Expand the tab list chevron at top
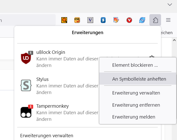177x140 pixels. coord(170,5)
